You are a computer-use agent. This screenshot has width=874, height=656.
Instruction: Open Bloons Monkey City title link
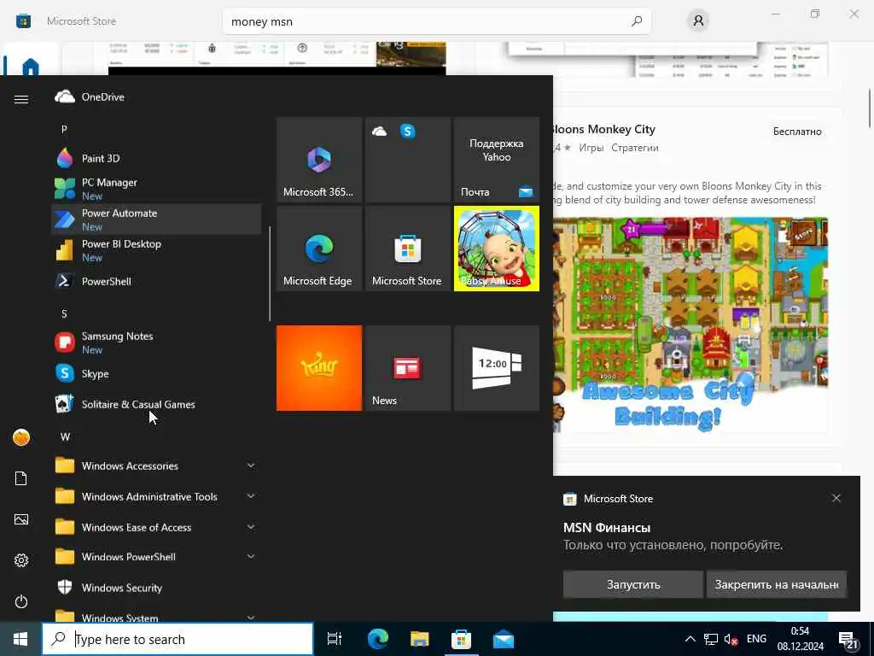603,130
